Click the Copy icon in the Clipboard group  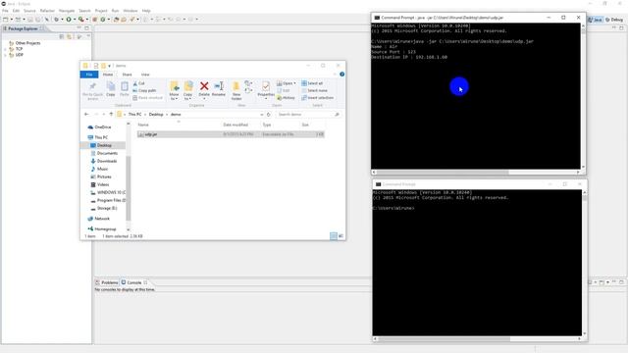click(111, 89)
